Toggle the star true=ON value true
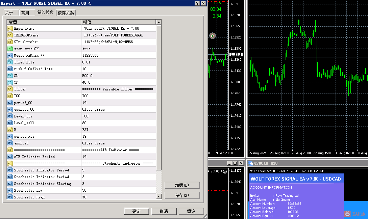 point(119,49)
